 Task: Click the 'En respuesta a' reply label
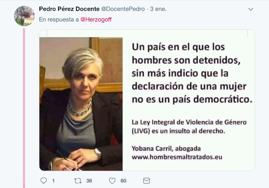(x=59, y=20)
